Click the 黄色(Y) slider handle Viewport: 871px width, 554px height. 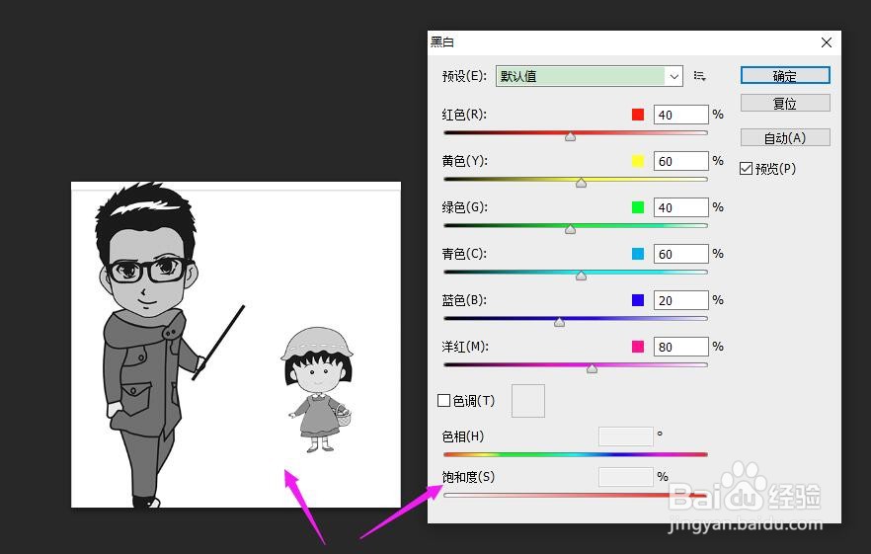(x=581, y=183)
